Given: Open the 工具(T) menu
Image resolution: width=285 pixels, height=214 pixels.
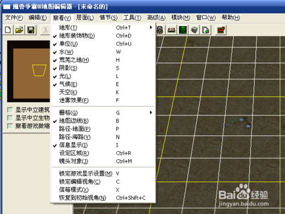Looking at the screenshot, I should click(x=132, y=18).
